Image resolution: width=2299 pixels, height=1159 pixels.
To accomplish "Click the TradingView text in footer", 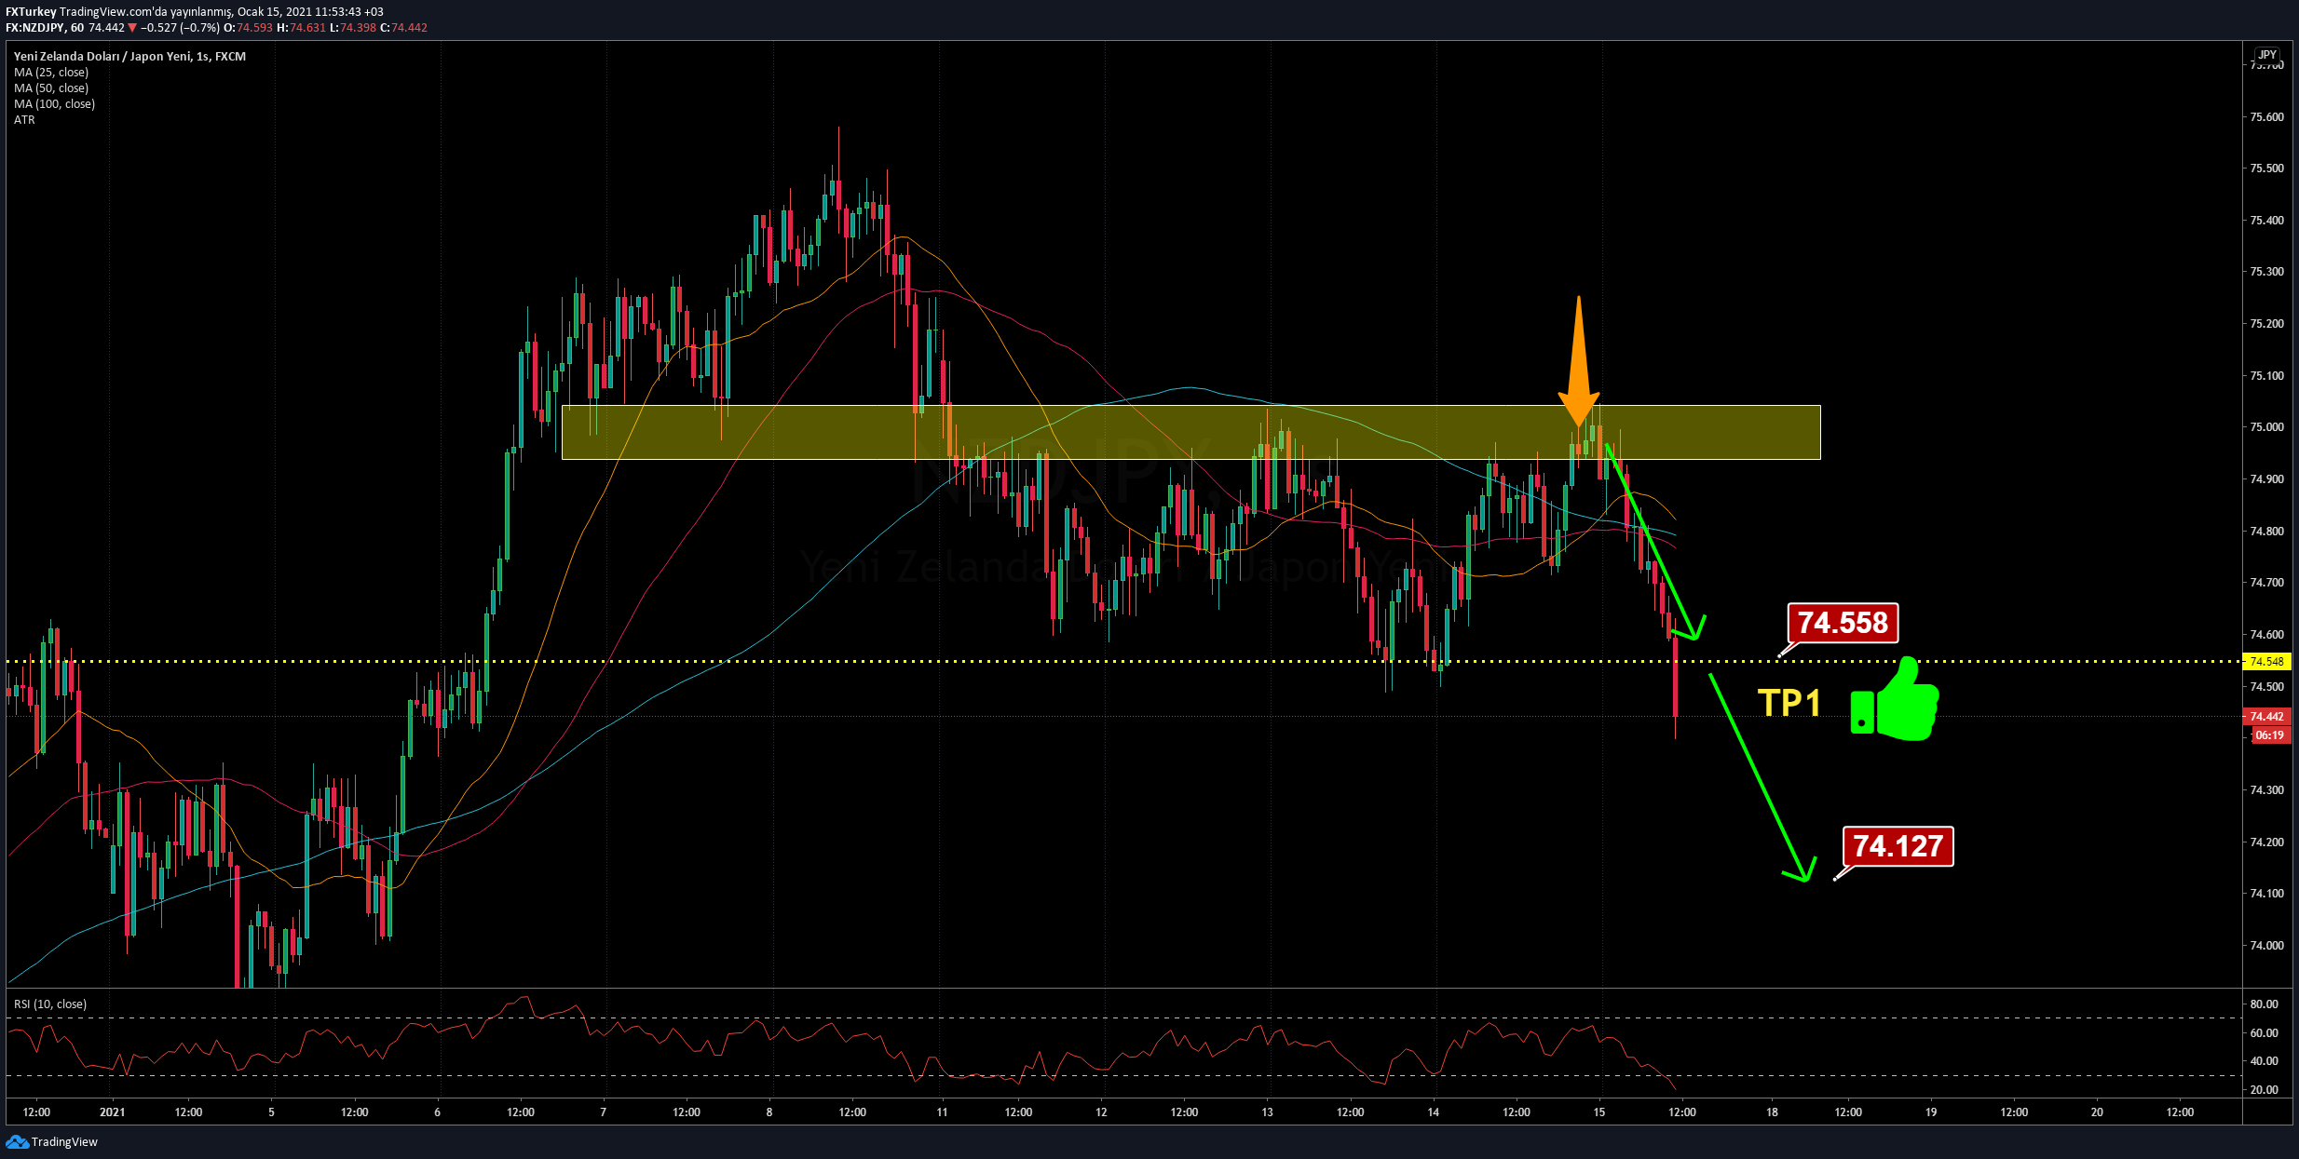I will point(64,1142).
